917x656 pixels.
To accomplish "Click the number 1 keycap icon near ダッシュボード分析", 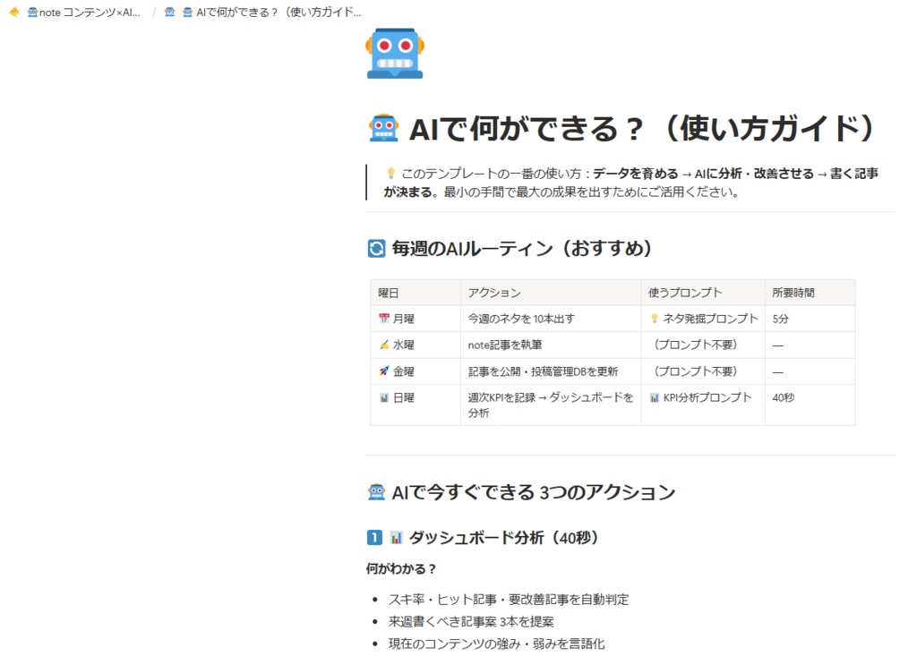I will (375, 537).
